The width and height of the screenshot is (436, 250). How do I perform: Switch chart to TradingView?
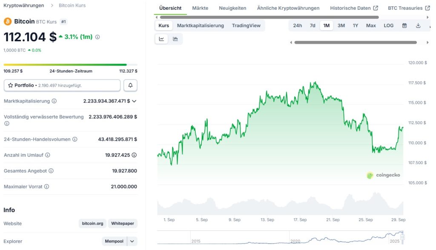tap(246, 26)
